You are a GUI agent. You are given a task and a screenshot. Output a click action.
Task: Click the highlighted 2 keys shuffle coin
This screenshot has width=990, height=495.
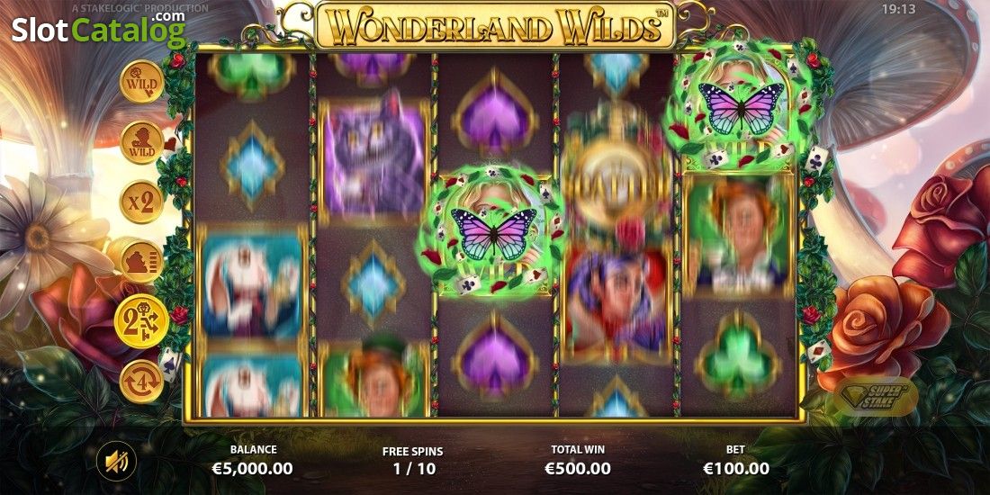point(141,321)
